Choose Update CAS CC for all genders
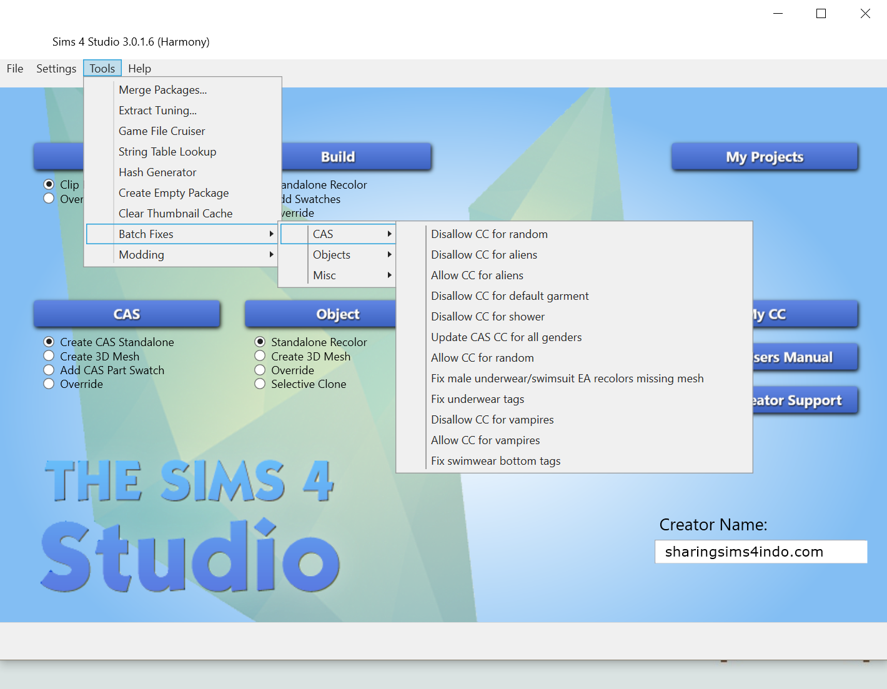Image resolution: width=887 pixels, height=689 pixels. point(574,337)
